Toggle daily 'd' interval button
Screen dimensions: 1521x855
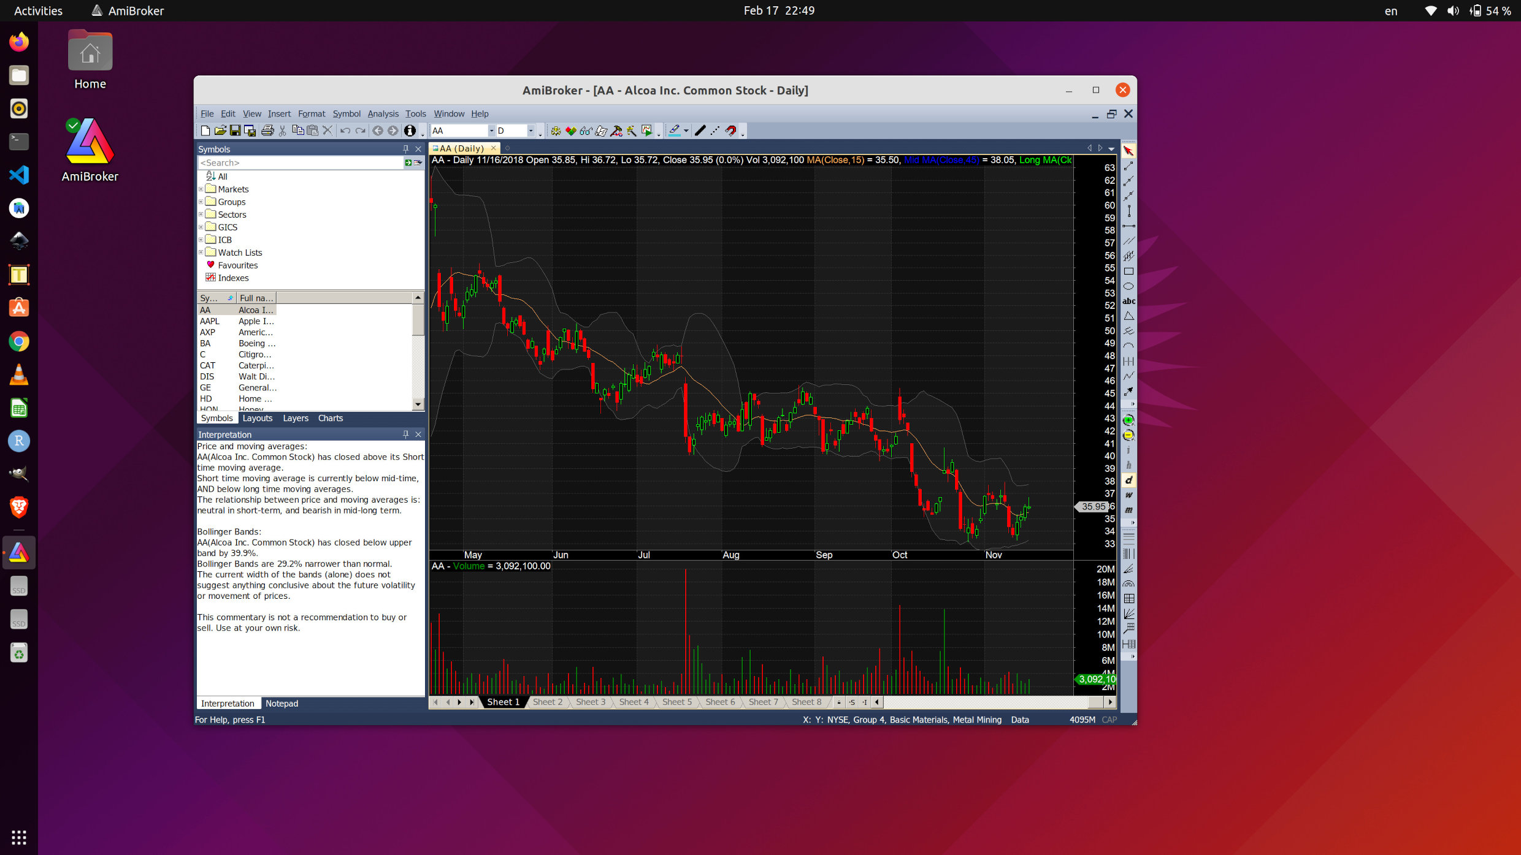tap(1128, 480)
